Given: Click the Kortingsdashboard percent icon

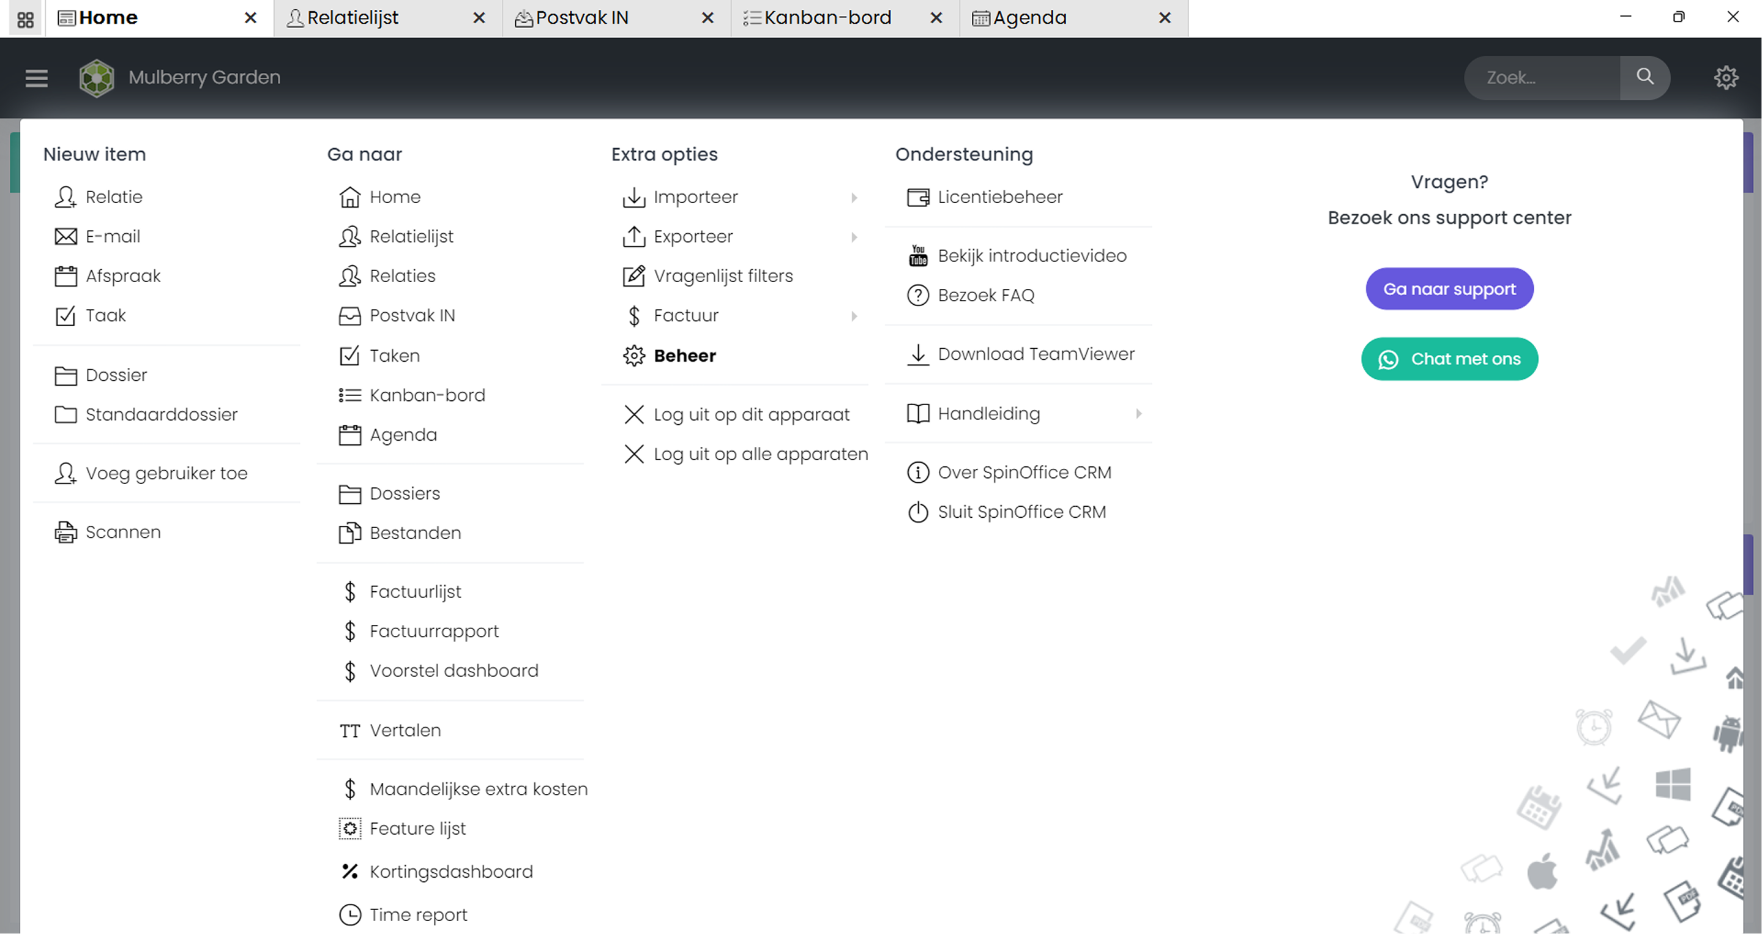Looking at the screenshot, I should pyautogui.click(x=349, y=872).
